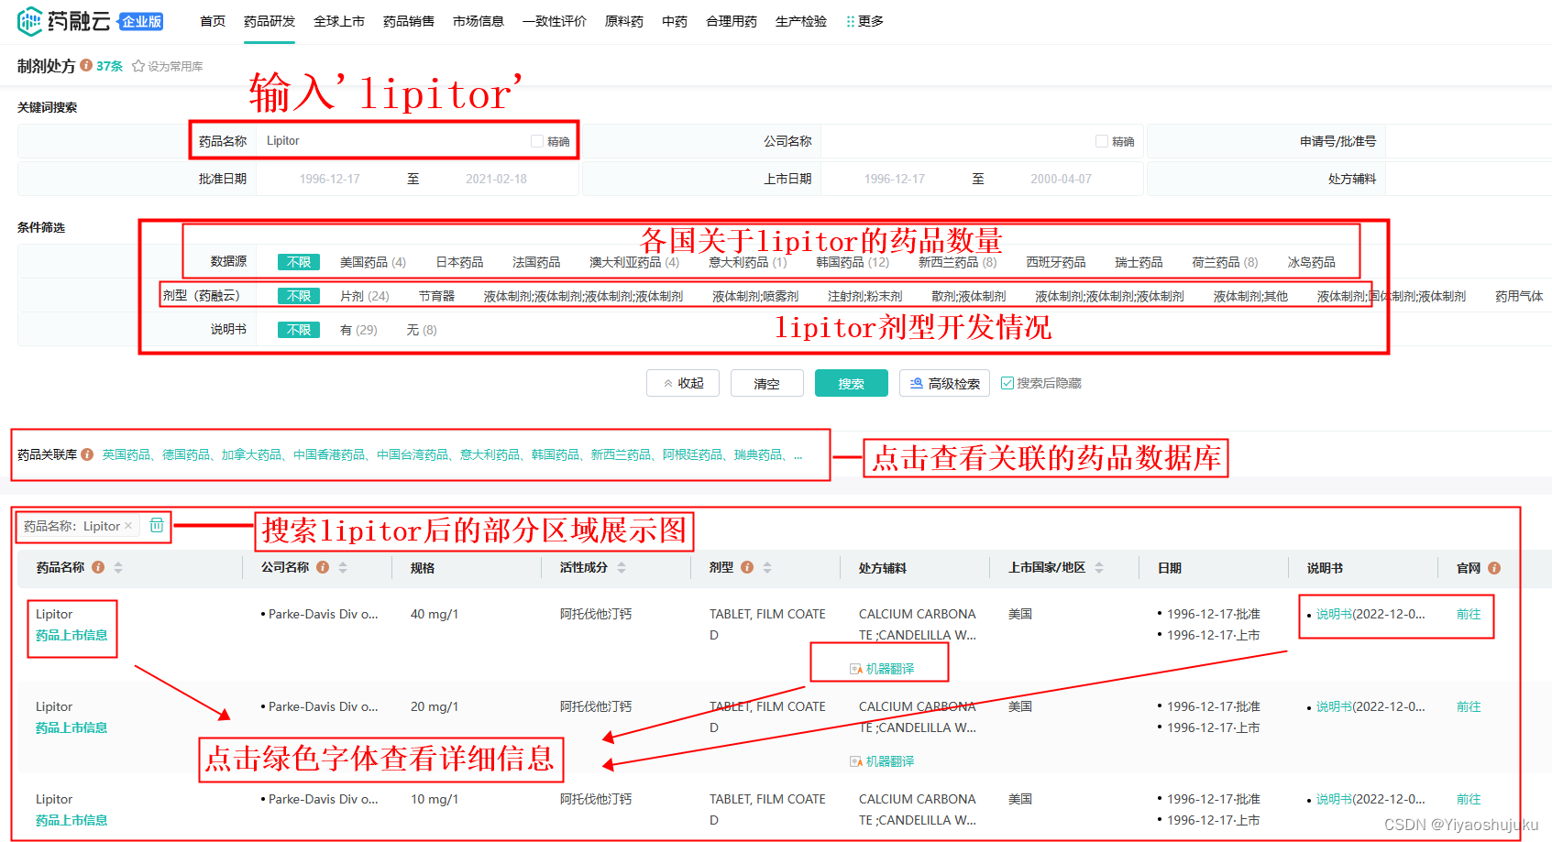Viewport: 1552px width, 842px height.
Task: Click 机器翻译 in the 20 mg/1 row
Action: click(x=882, y=761)
